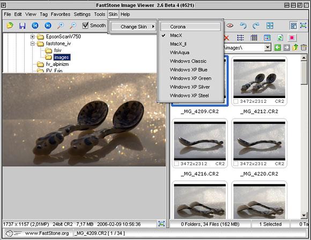
Task: Toggle the Smooth checkbox
Action: pos(85,26)
